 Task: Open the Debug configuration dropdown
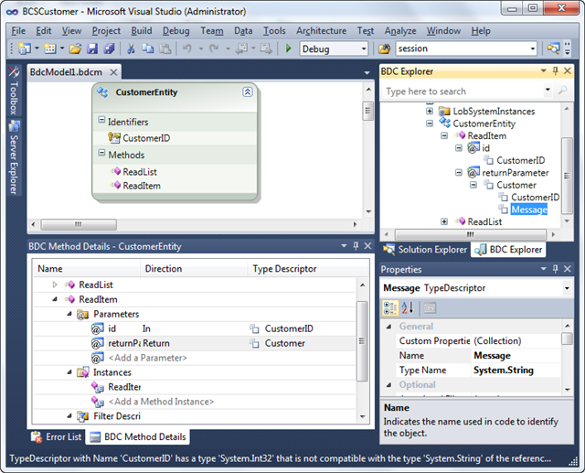(364, 48)
